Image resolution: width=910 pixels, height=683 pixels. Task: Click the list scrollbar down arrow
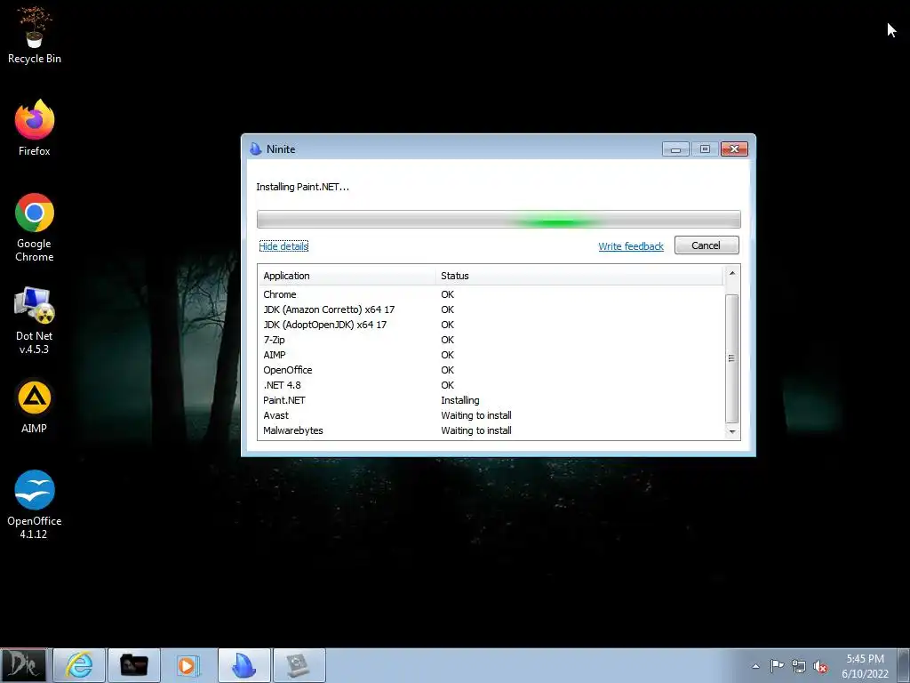click(x=732, y=431)
